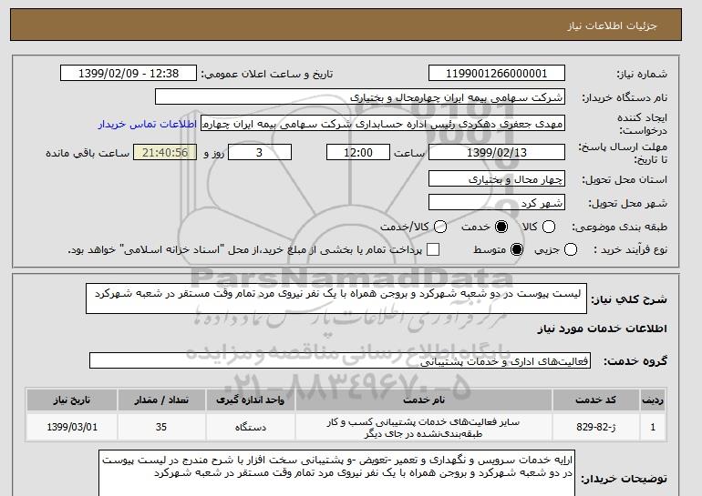
Task: Click the تعداد / مقدار column header
Action: (161, 400)
